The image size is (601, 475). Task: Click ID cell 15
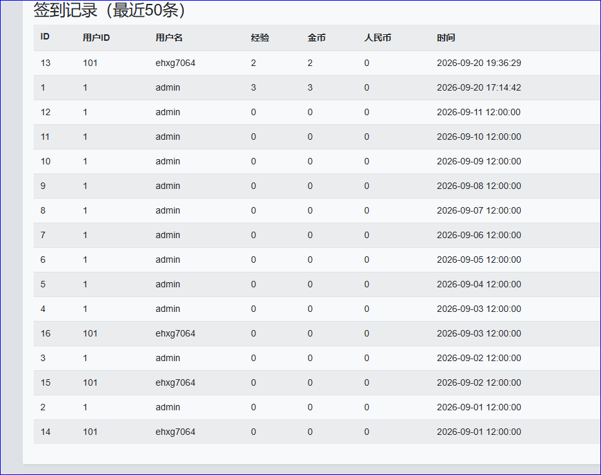pyautogui.click(x=46, y=382)
